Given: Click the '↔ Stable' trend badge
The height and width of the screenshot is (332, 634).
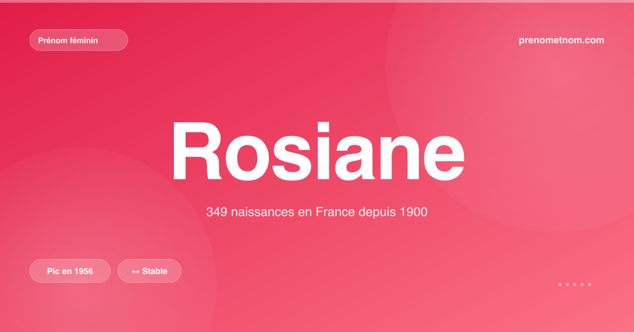Looking at the screenshot, I should [150, 271].
